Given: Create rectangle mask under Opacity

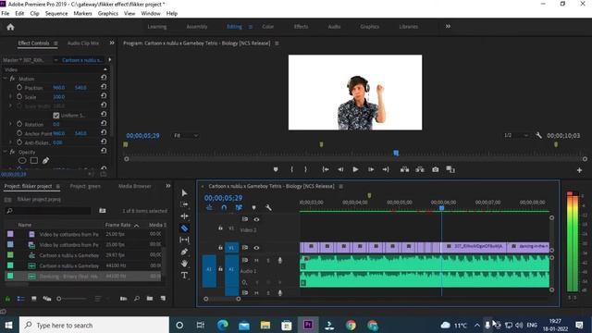Looking at the screenshot, I should coord(34,160).
